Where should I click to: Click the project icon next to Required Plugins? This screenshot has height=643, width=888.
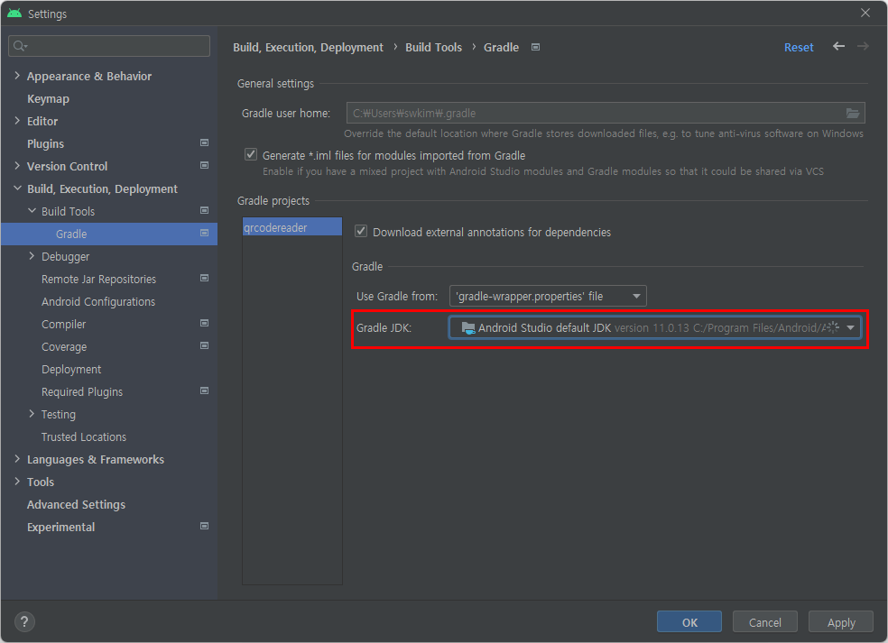[x=205, y=391]
